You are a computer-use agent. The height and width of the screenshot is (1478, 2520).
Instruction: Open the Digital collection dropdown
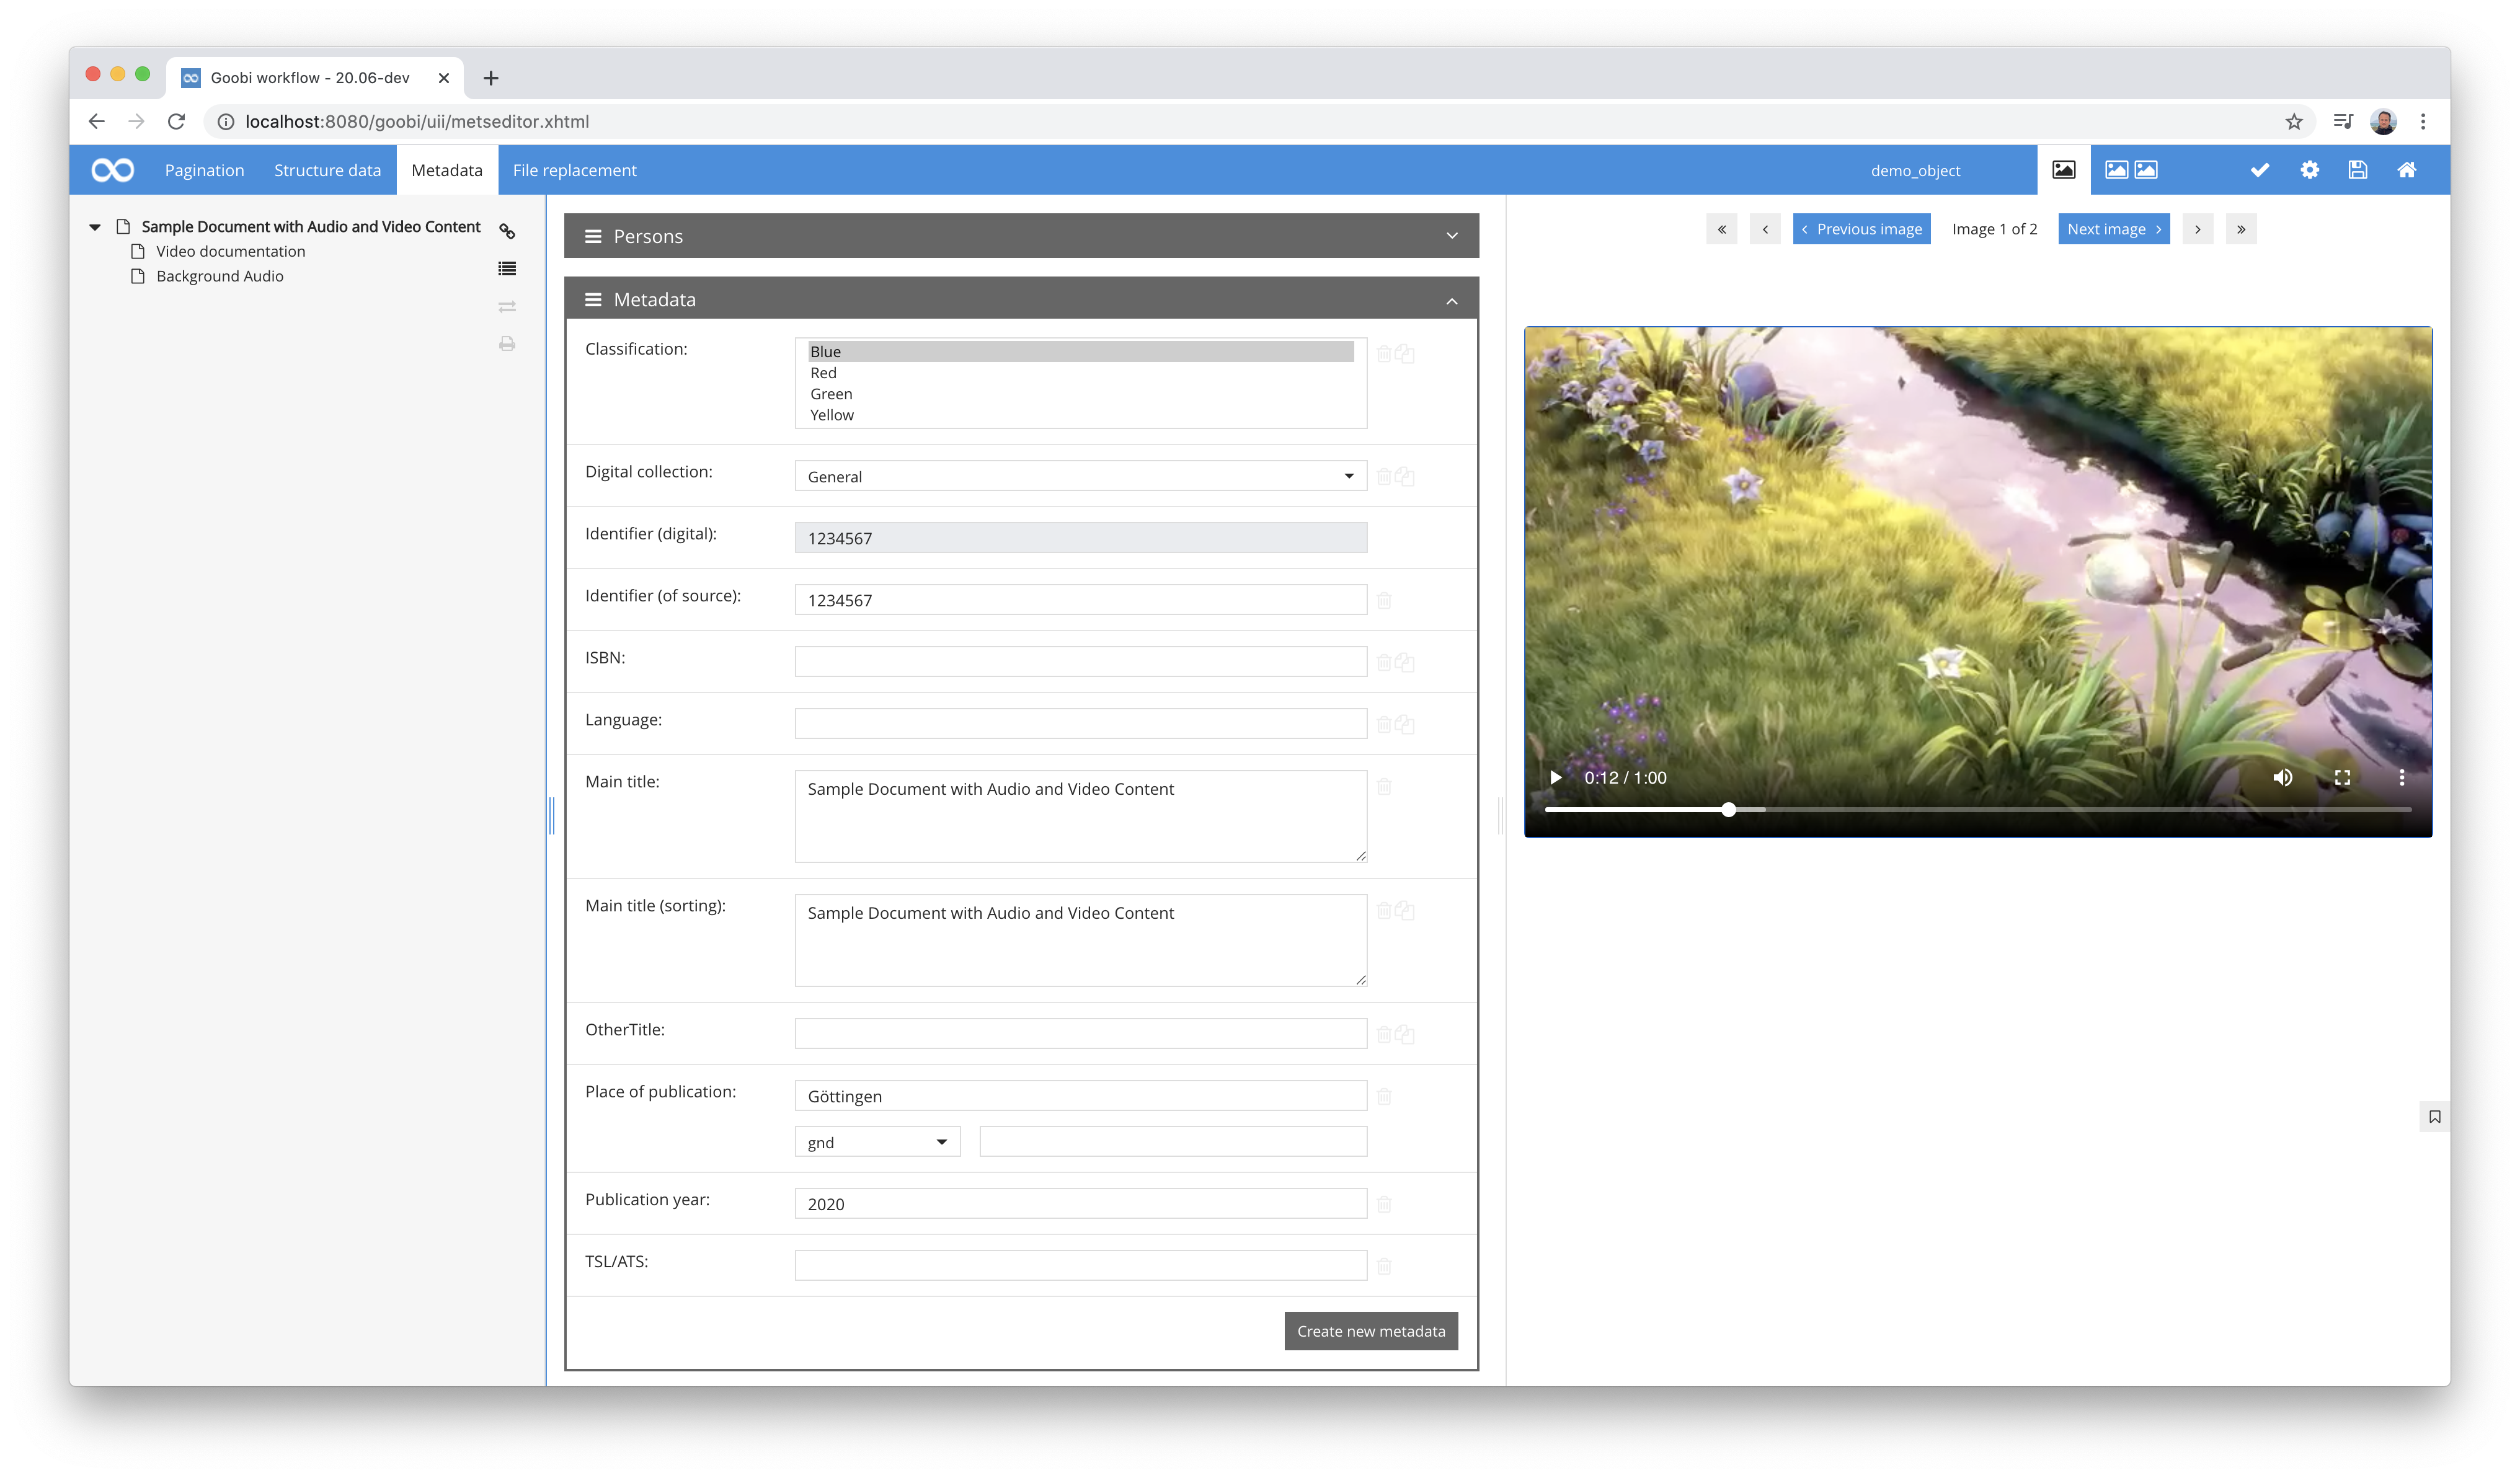tap(1080, 476)
